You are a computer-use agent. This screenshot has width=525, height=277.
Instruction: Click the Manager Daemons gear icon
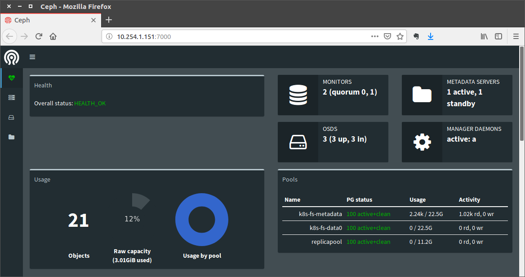422,142
